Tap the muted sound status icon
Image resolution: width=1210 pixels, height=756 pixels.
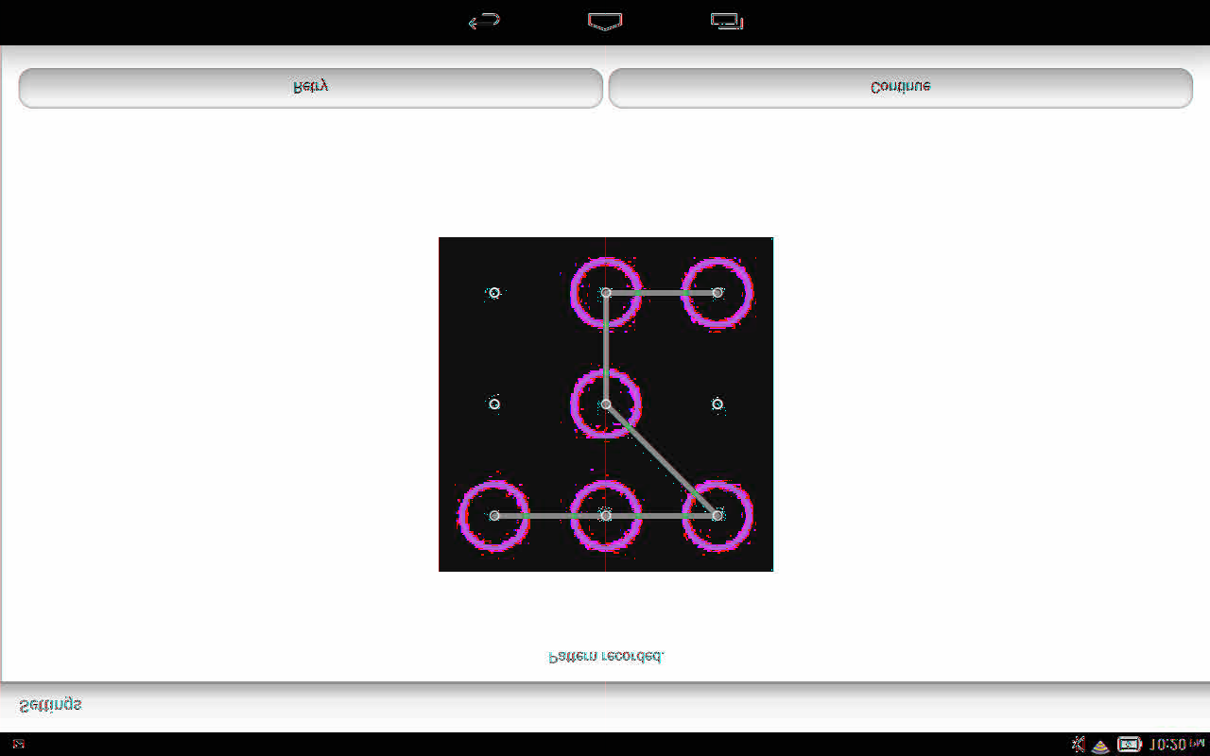(x=1078, y=745)
